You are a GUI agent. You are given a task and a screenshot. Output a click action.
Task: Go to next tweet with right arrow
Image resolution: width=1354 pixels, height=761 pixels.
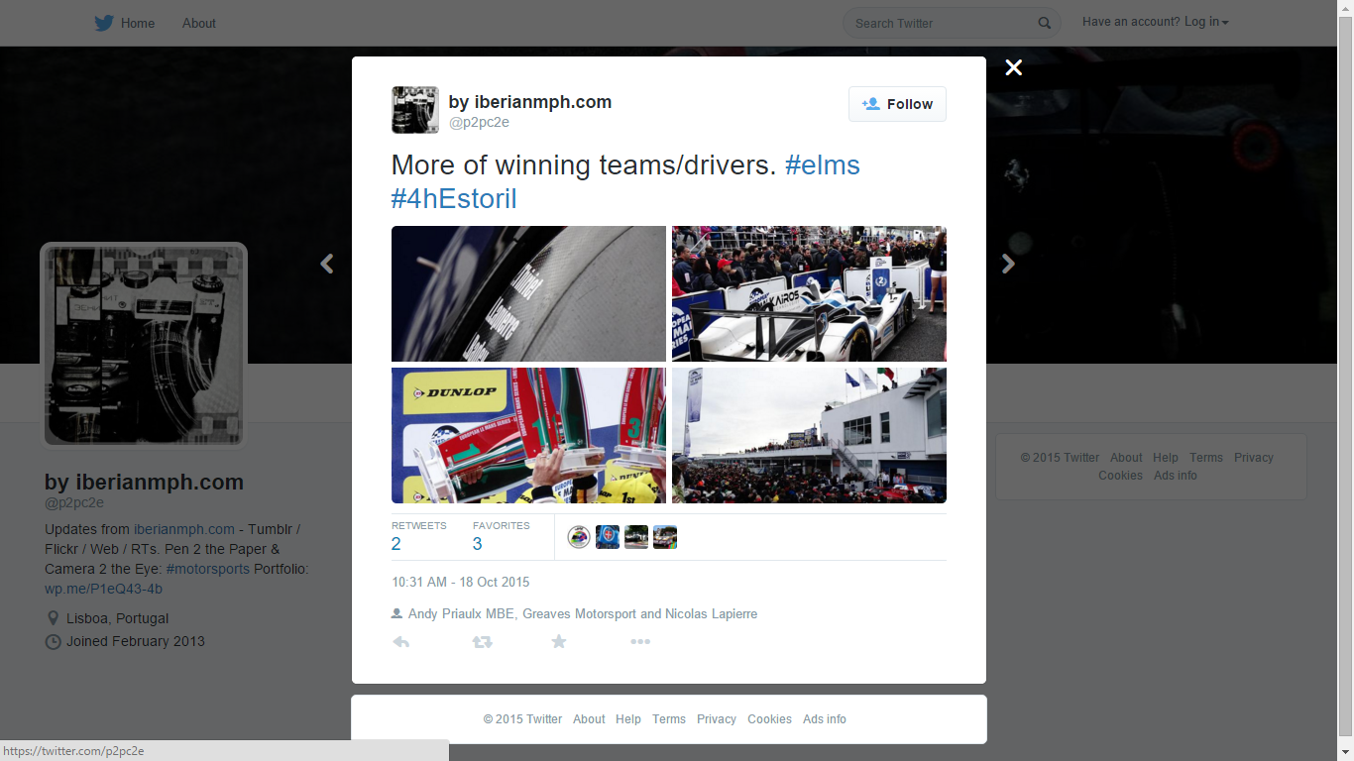coord(1008,264)
